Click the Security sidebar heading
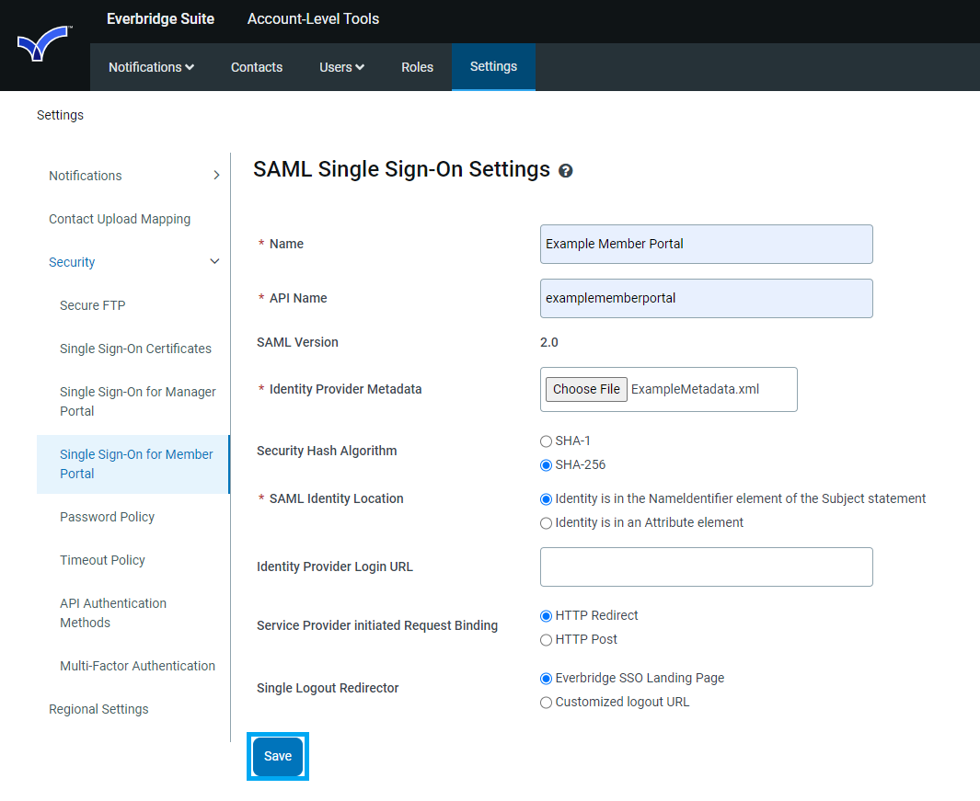Viewport: 980px width, 801px height. [x=72, y=262]
